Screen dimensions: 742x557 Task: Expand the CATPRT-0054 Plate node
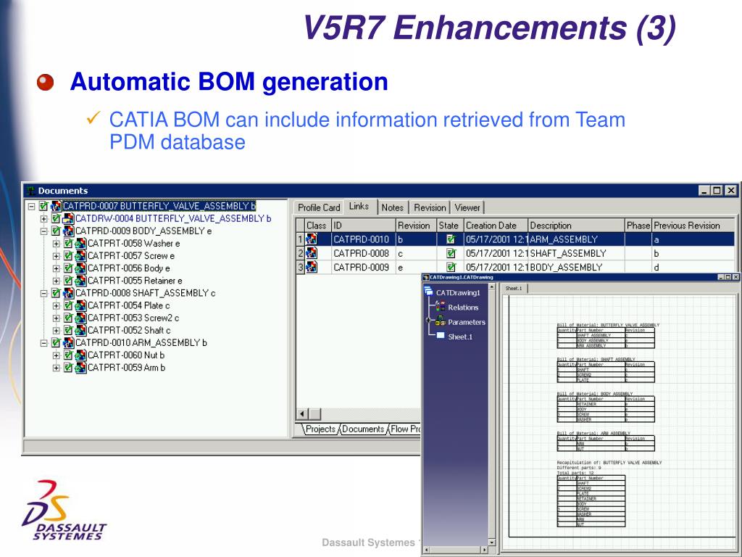(x=56, y=305)
